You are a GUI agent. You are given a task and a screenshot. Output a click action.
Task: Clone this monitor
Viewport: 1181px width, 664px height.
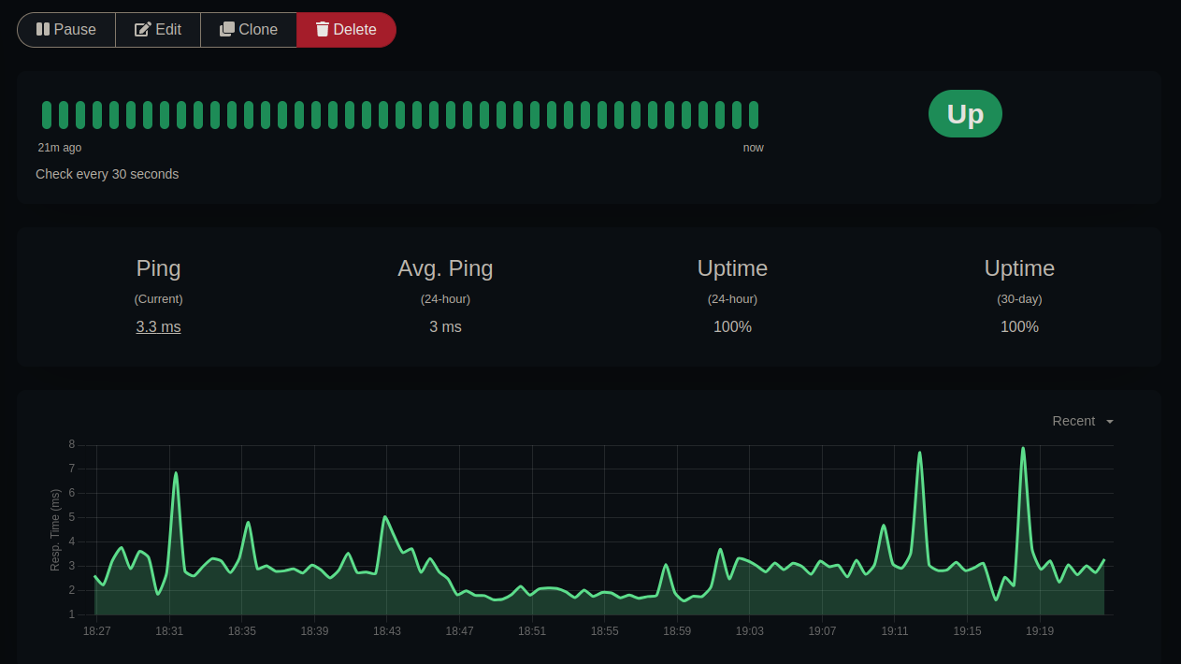(x=248, y=29)
